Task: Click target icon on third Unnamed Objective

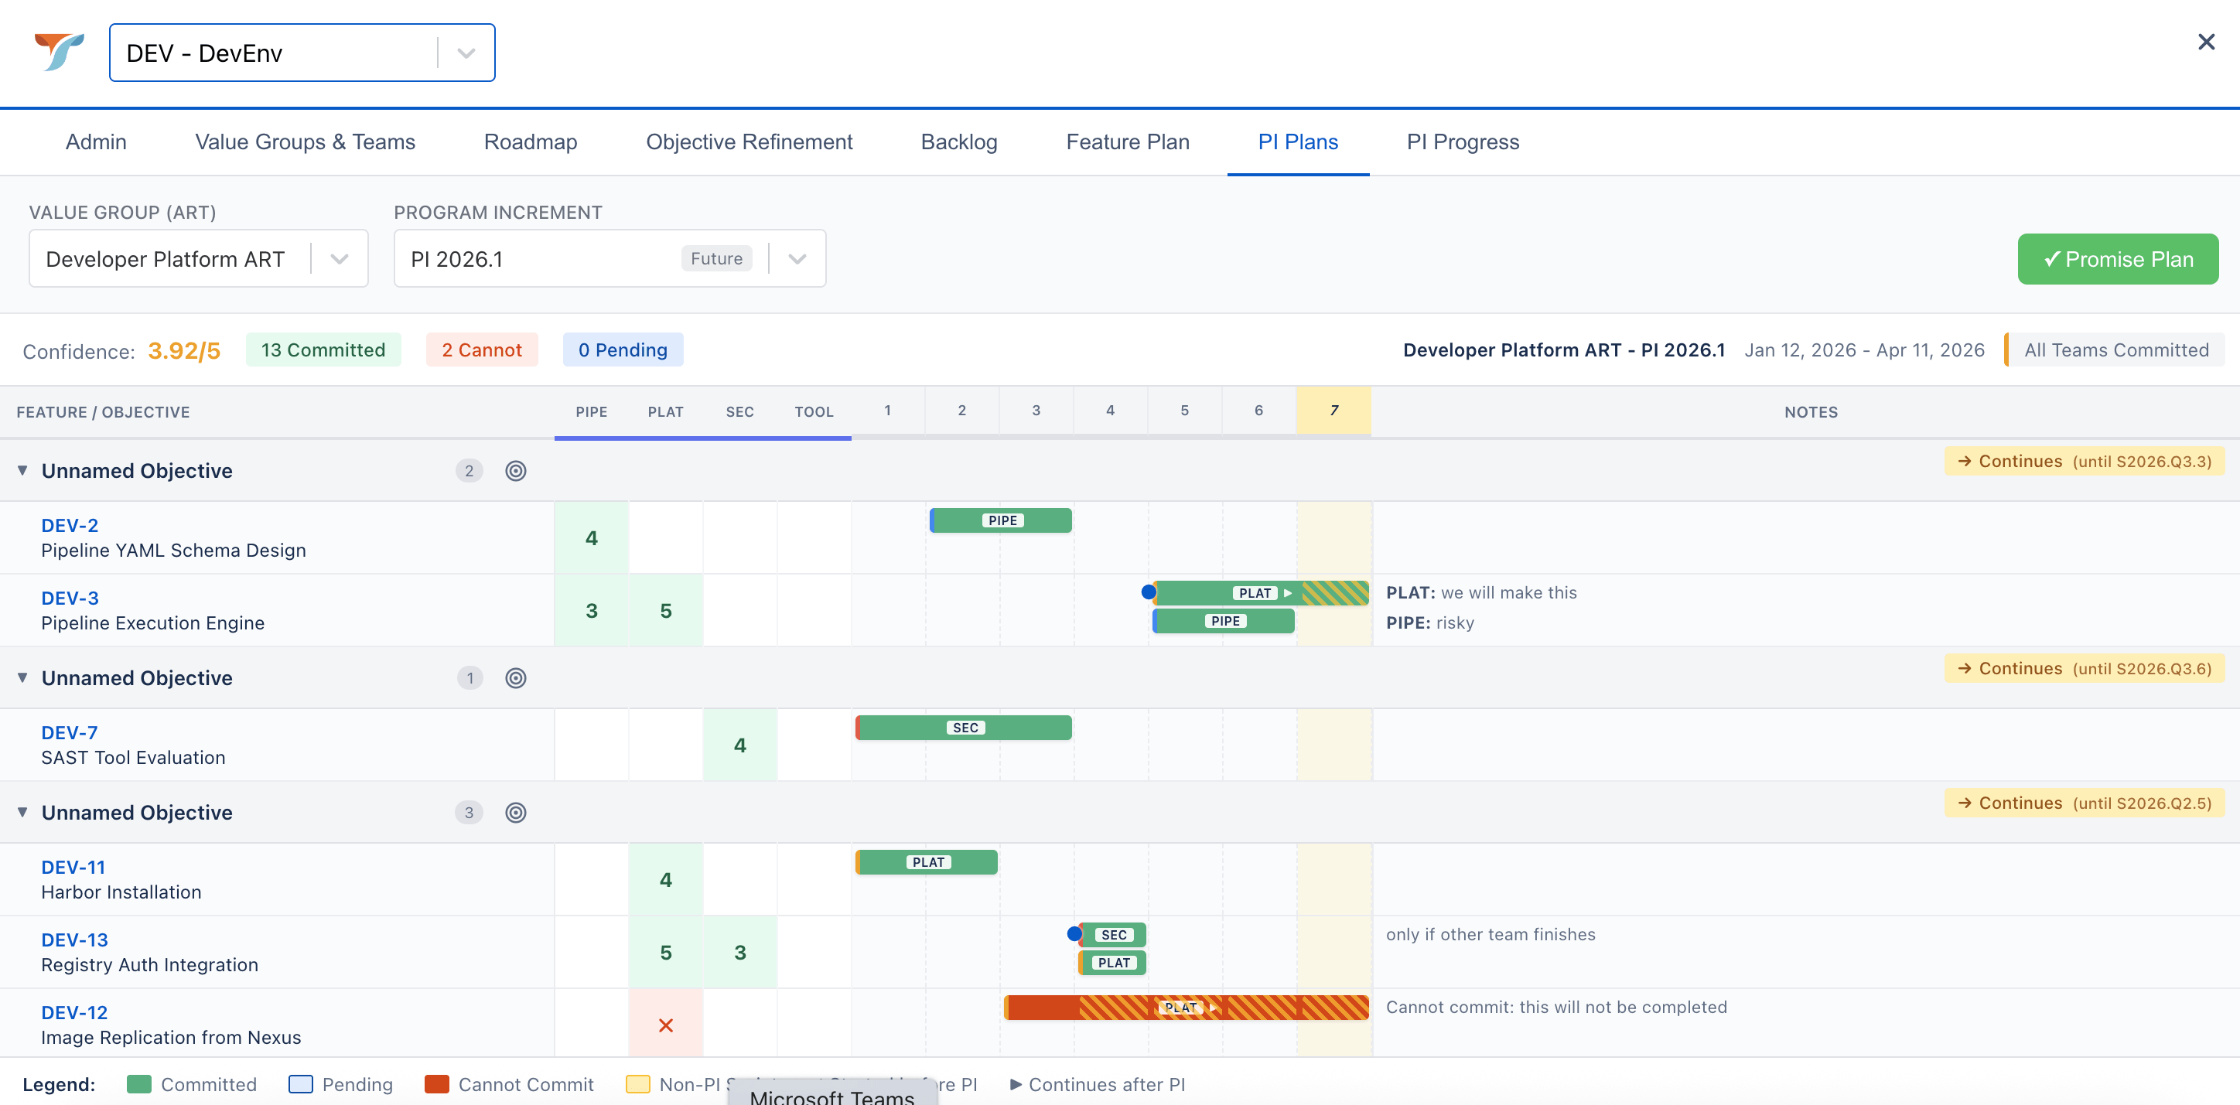Action: [516, 812]
